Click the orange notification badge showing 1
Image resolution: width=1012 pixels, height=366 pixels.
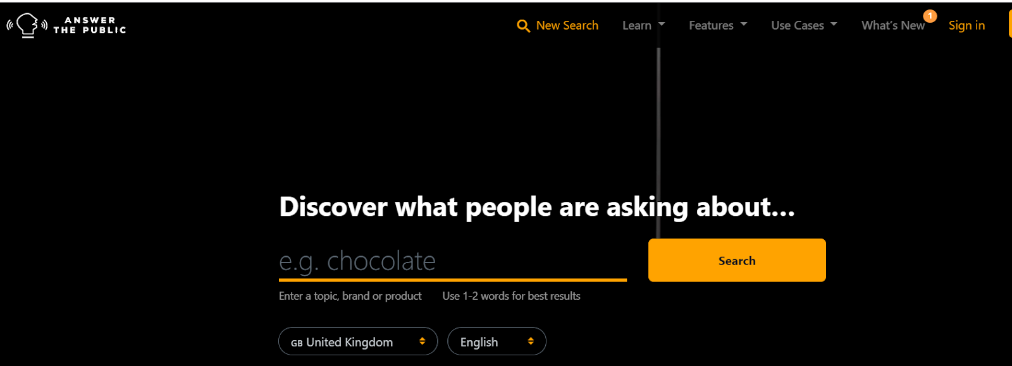[930, 16]
